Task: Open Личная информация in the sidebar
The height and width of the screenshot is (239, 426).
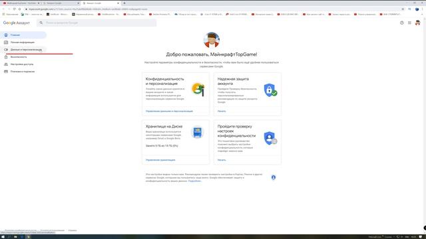Action: tap(23, 42)
